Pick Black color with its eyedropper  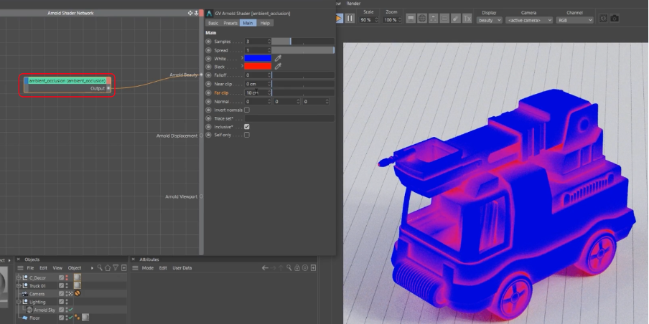tap(278, 67)
